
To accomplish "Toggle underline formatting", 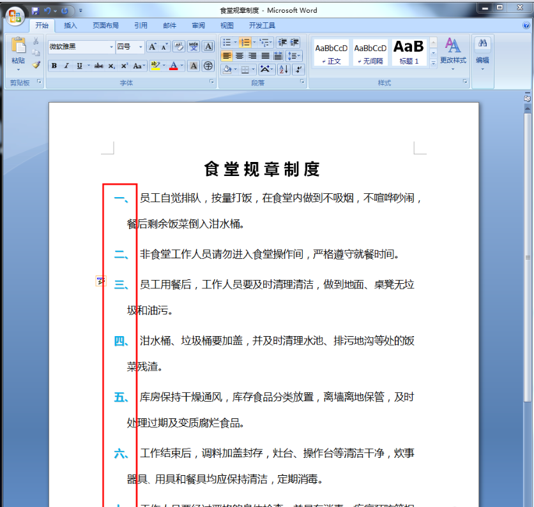I will 79,66.
